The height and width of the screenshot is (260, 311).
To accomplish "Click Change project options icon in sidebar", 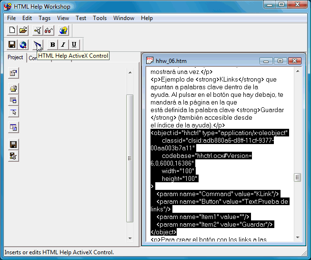I will (13, 73).
